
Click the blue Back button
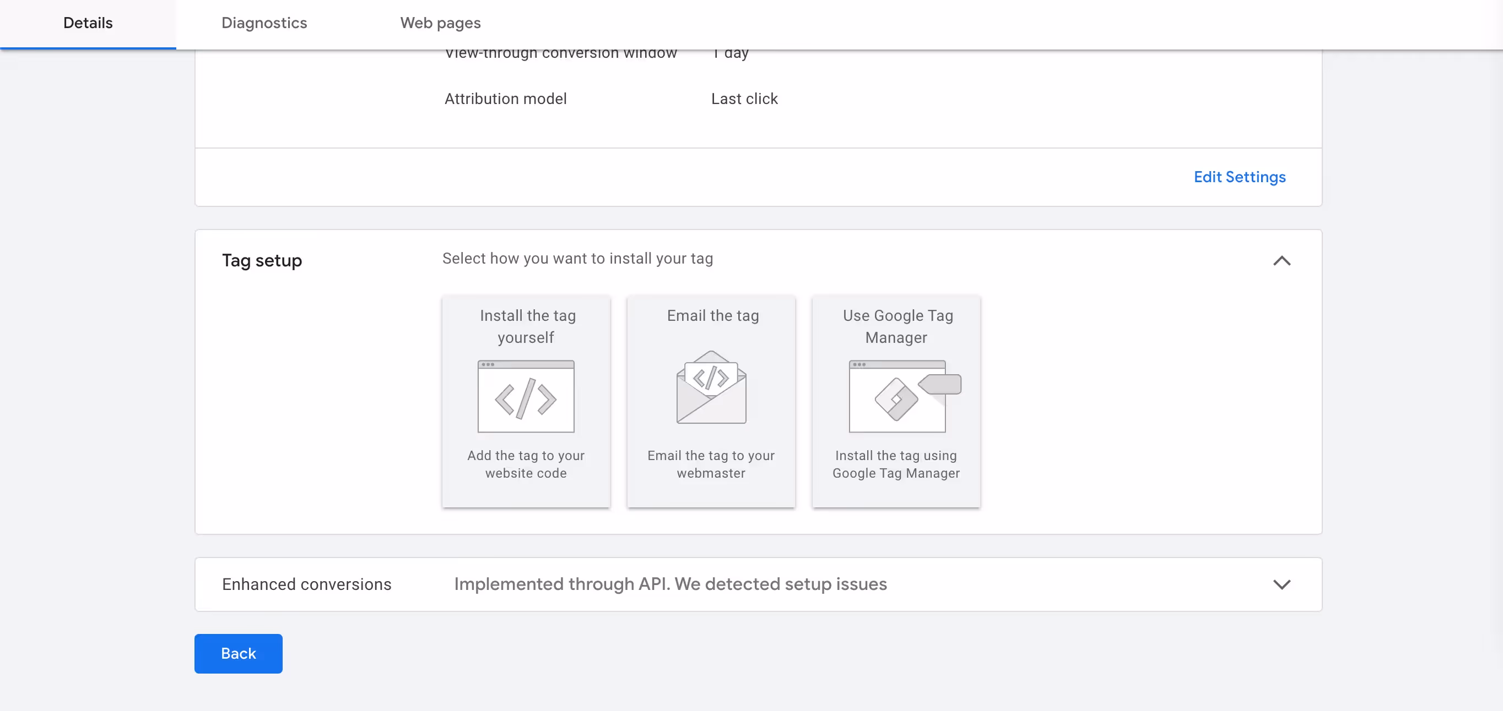click(x=238, y=653)
